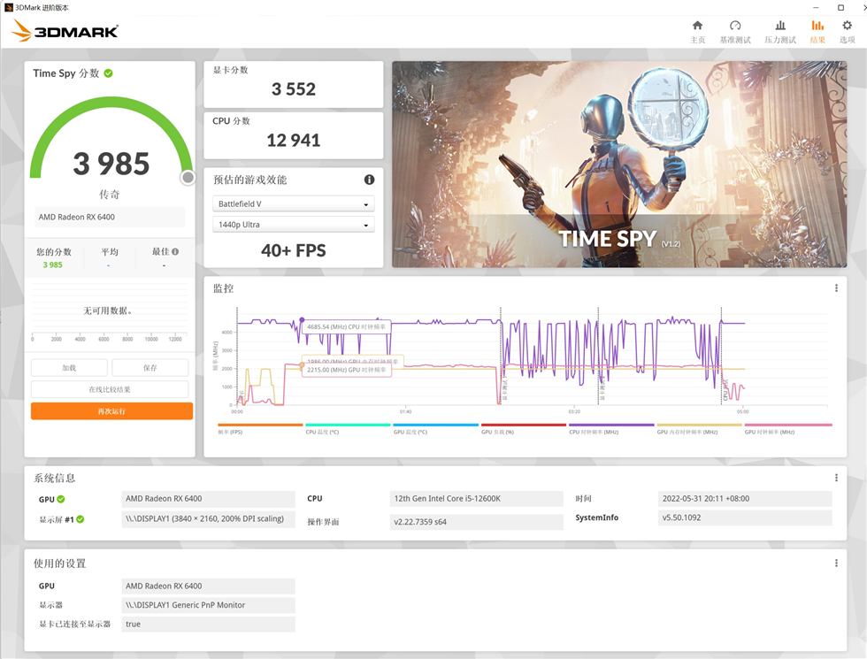Screen dimensions: 867x659
Task: Toggle the blue GPU temperature legend swatch
Action: [435, 425]
